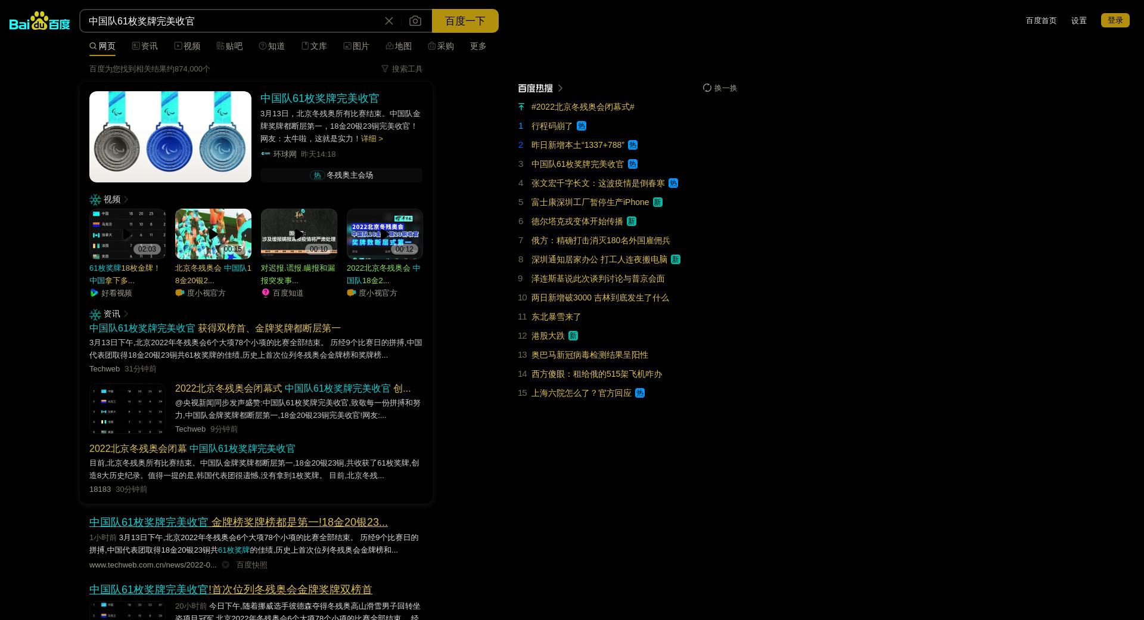This screenshot has width=1144, height=620.
Task: Open video link 61枚奖牌18枚金牌
Action: tap(125, 274)
